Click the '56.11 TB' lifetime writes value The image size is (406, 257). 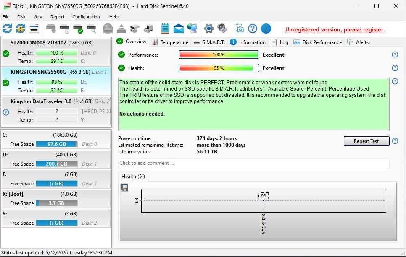click(x=207, y=152)
